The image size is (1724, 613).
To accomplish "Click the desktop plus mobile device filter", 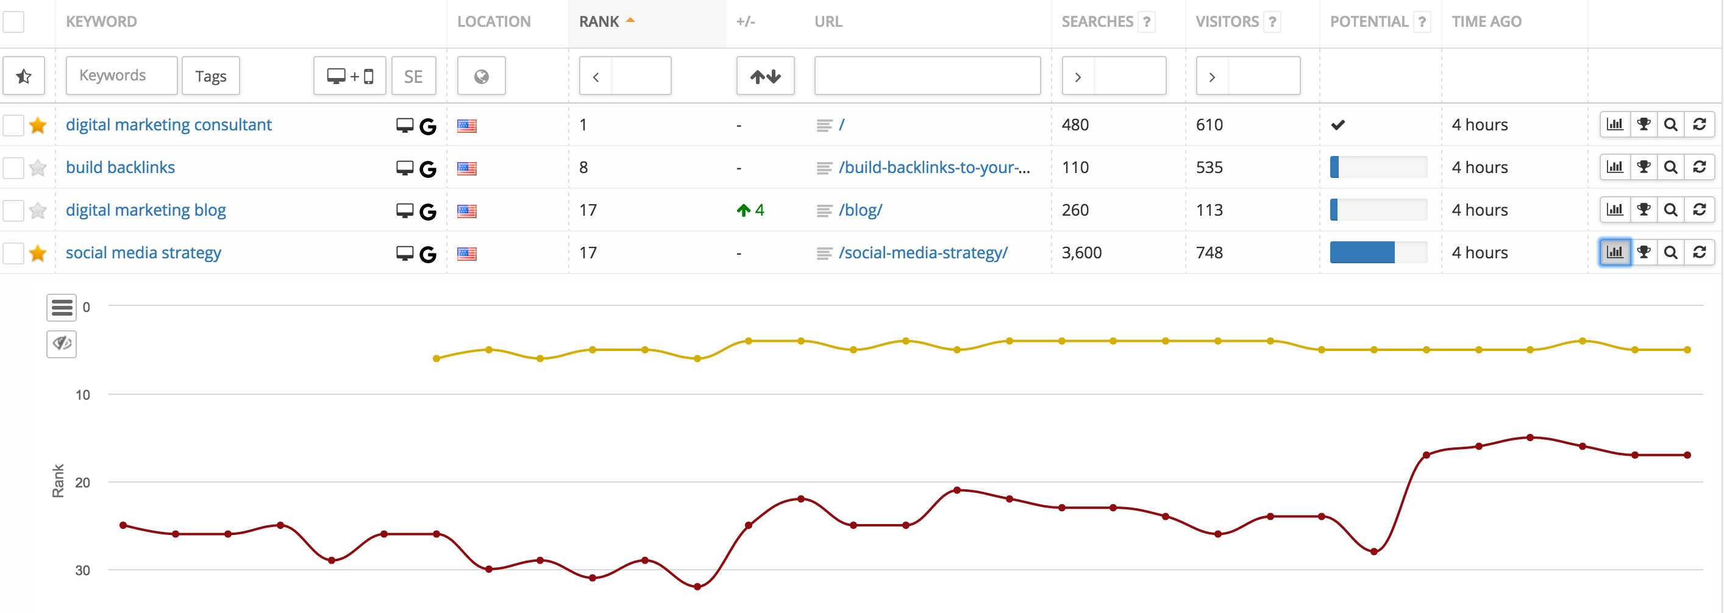I will click(x=349, y=76).
